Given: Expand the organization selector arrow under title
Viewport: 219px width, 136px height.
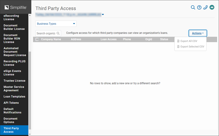Looking at the screenshot, I should tap(103, 14).
